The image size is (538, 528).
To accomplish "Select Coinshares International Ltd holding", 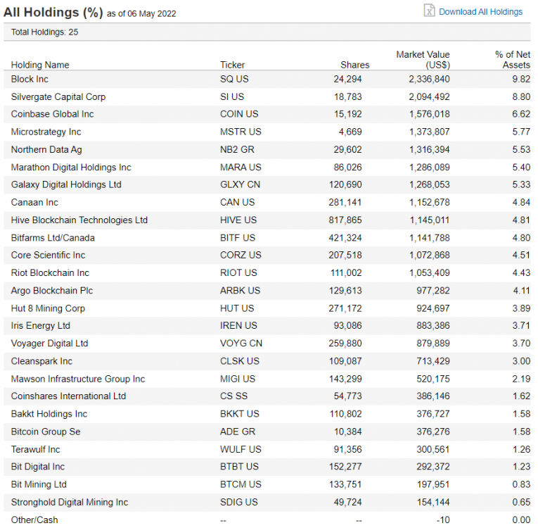I will pyautogui.click(x=69, y=396).
